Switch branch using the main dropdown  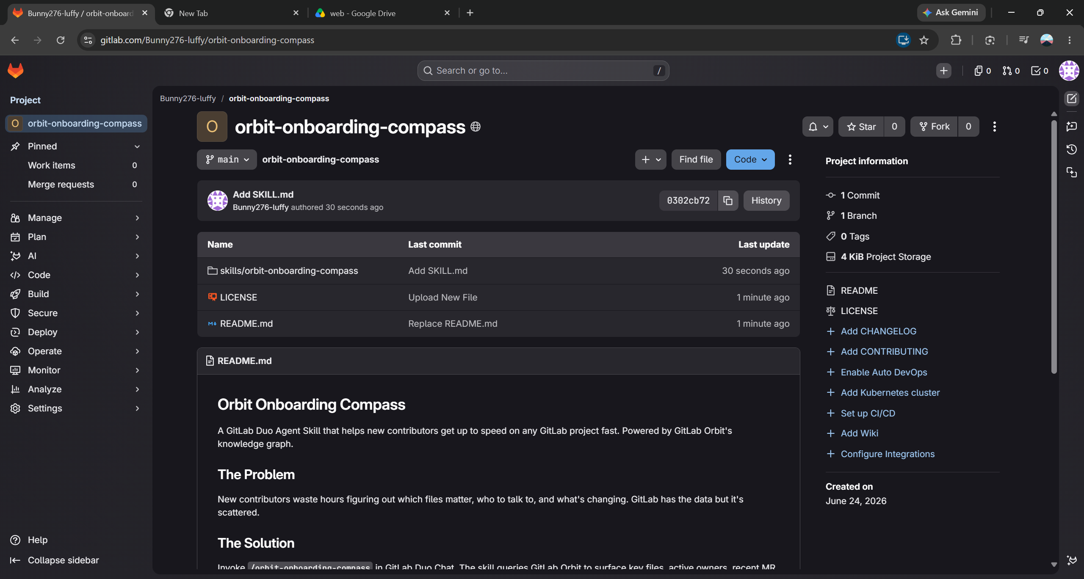pos(227,160)
